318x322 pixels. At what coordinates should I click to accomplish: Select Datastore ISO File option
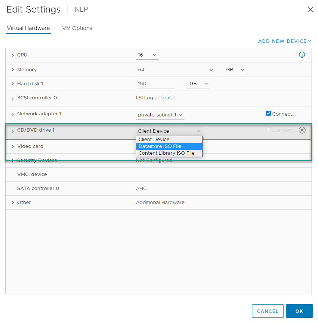[160, 146]
